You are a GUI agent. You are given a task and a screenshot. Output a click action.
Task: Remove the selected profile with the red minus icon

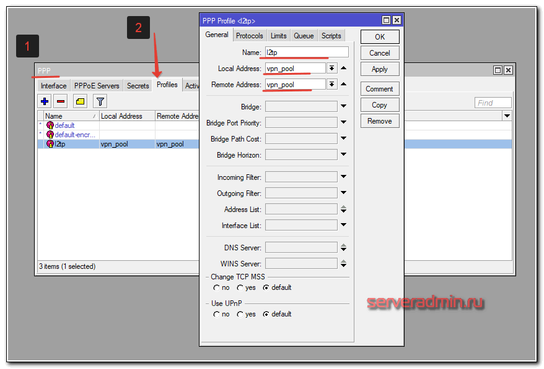(61, 101)
